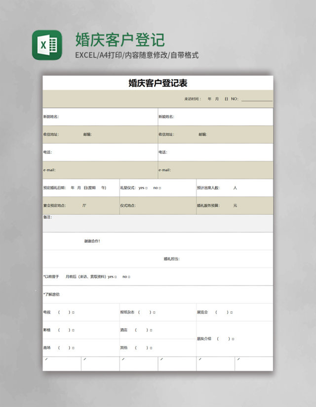Click the groom's 邮编 label

(x=87, y=135)
